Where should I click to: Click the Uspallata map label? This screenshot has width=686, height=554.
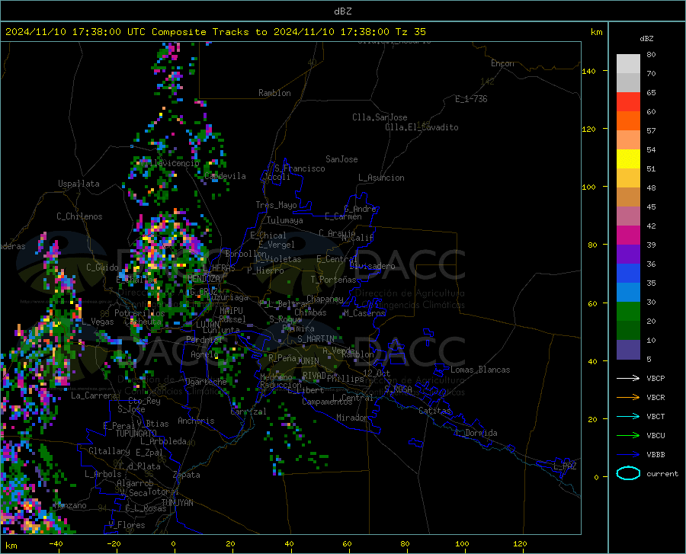click(79, 184)
